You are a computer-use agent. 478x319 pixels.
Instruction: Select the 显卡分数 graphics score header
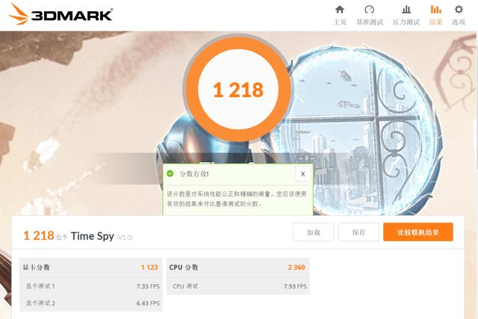(x=90, y=267)
